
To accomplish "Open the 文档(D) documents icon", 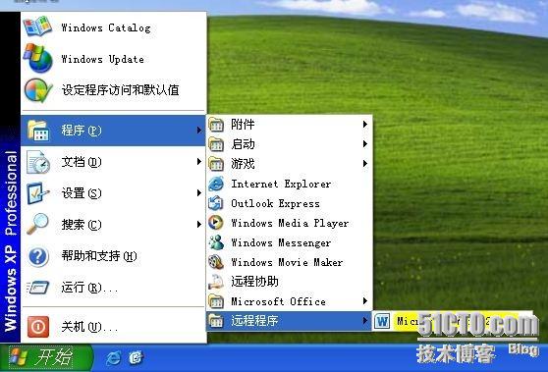I will pyautogui.click(x=38, y=162).
